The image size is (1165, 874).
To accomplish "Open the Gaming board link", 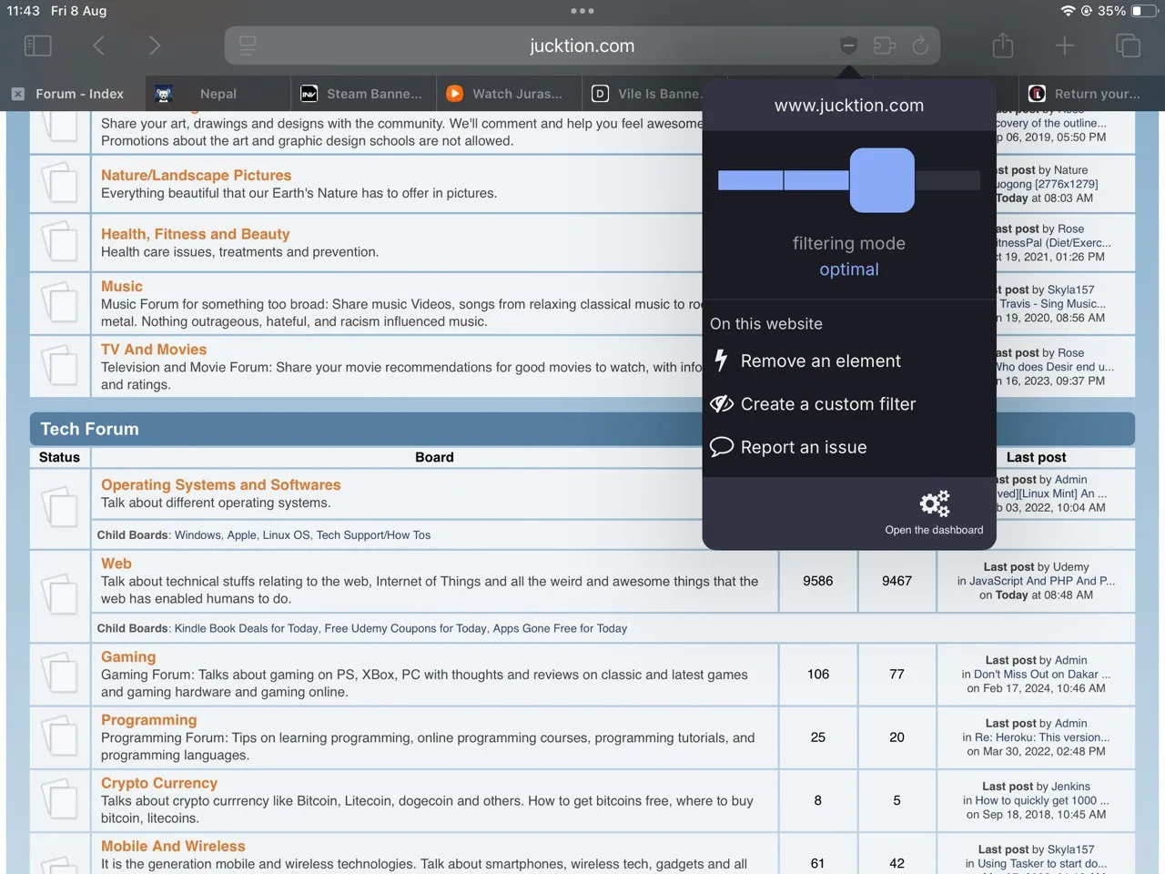I will coord(128,656).
